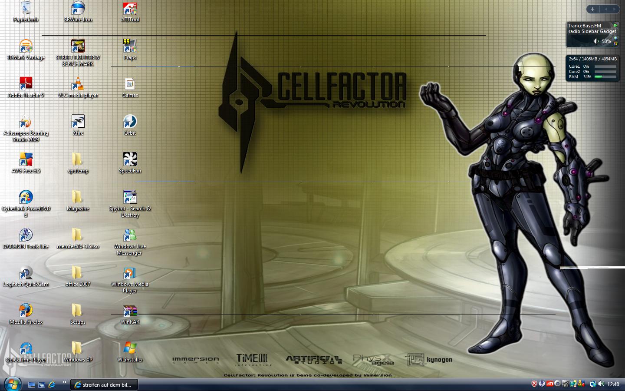Select the cputemp folder
The image size is (625, 391).
[78, 163]
